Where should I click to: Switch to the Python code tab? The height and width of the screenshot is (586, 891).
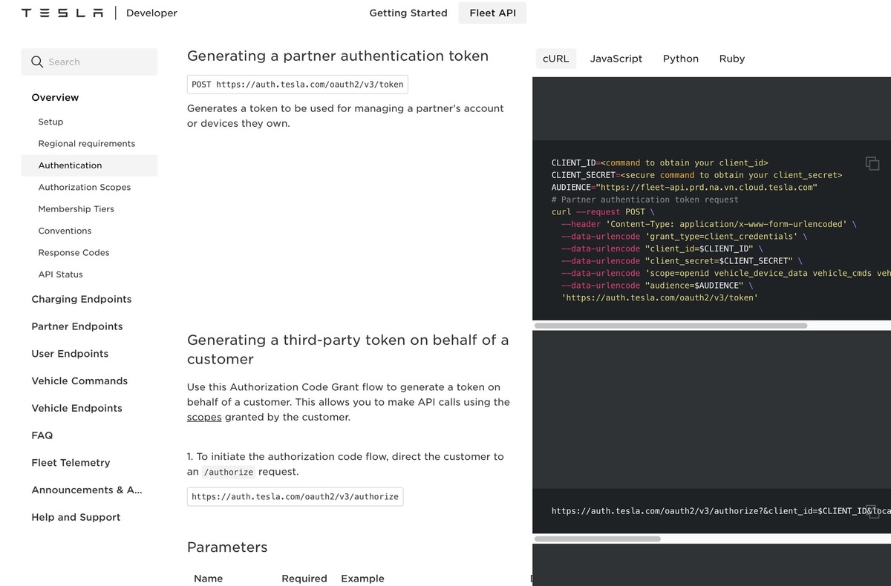(680, 59)
